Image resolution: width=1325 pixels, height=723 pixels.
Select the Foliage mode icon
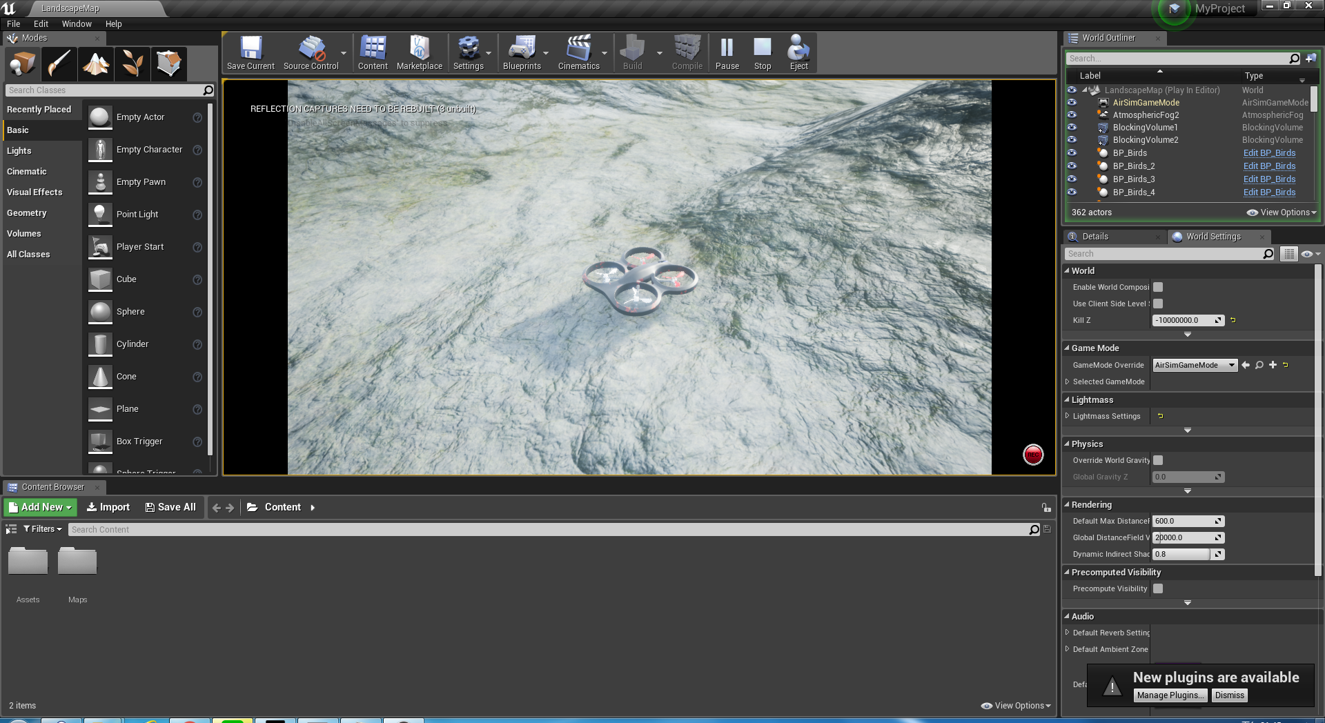(x=132, y=64)
